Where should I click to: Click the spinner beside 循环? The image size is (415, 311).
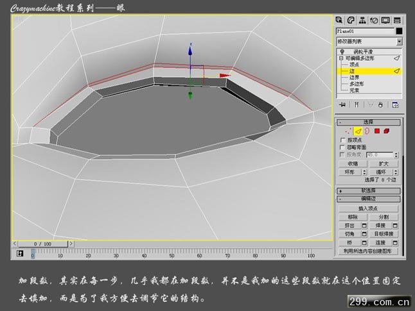tap(396, 172)
